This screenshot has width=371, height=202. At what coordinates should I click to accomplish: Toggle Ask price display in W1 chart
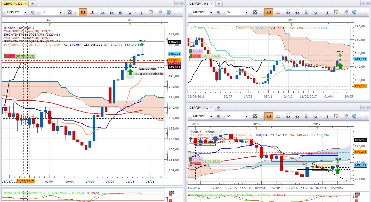click(x=278, y=12)
